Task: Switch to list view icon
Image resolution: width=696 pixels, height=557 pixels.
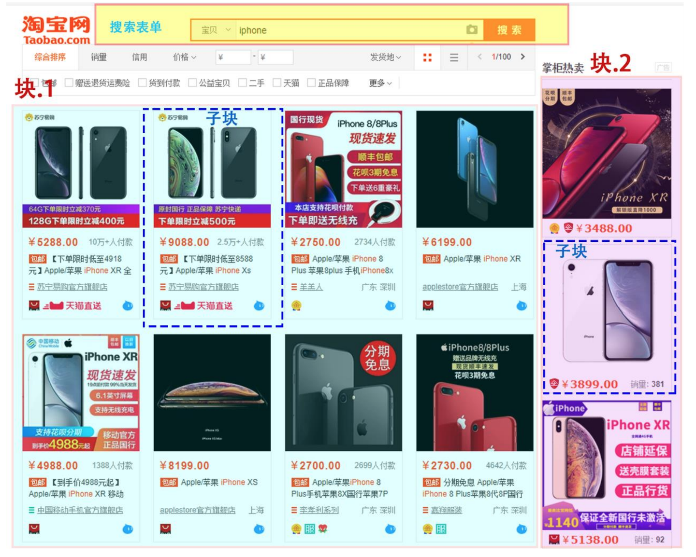Action: (453, 57)
